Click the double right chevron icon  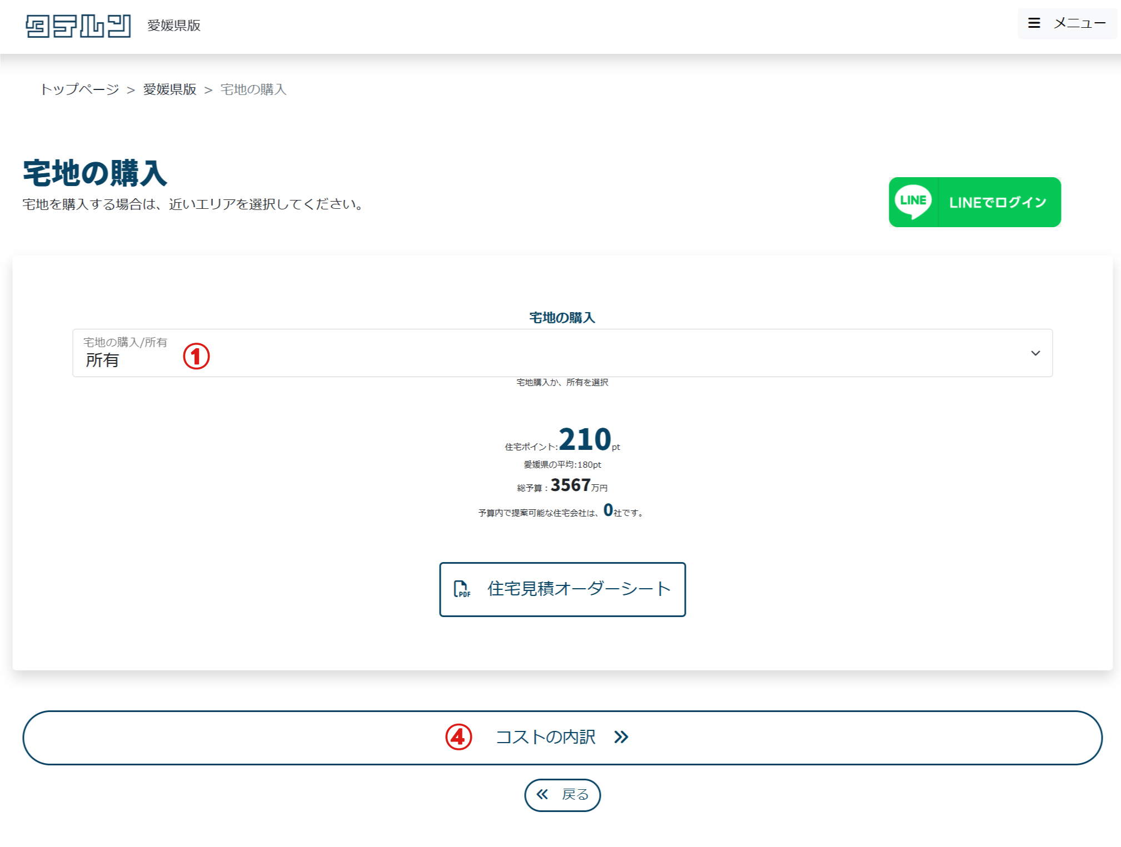click(x=621, y=737)
